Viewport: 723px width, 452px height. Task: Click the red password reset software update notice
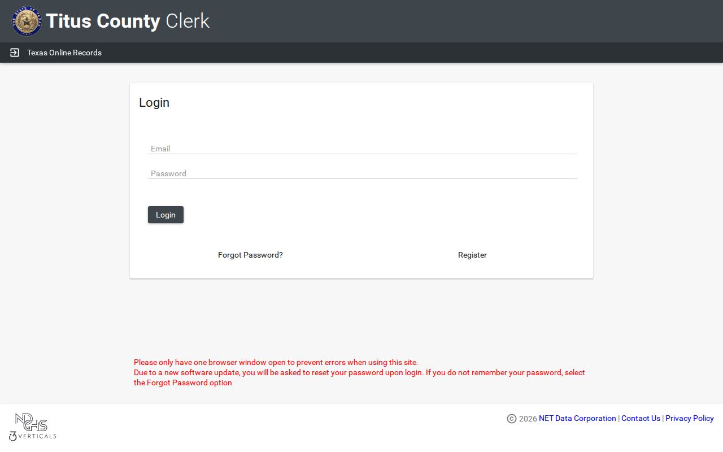(x=359, y=377)
